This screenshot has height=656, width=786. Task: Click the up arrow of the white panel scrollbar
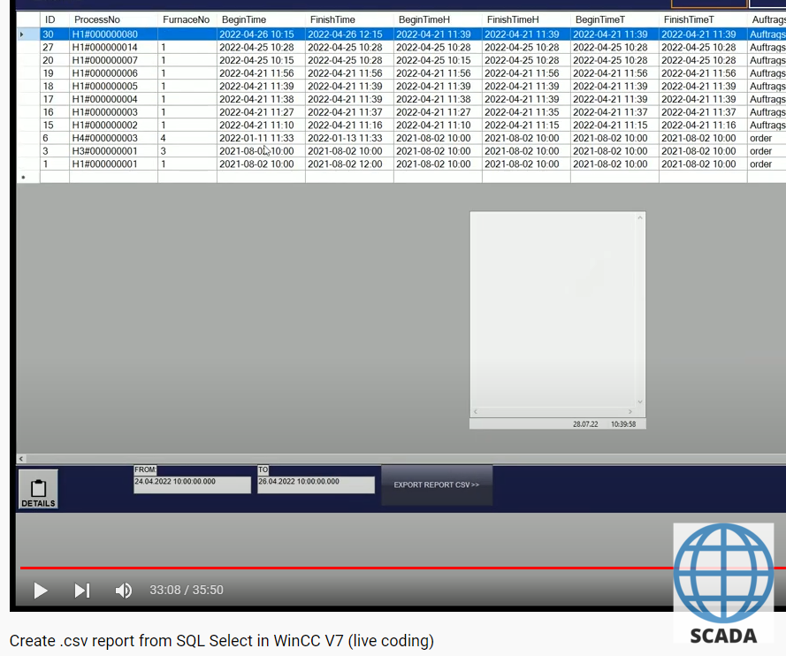click(x=638, y=217)
